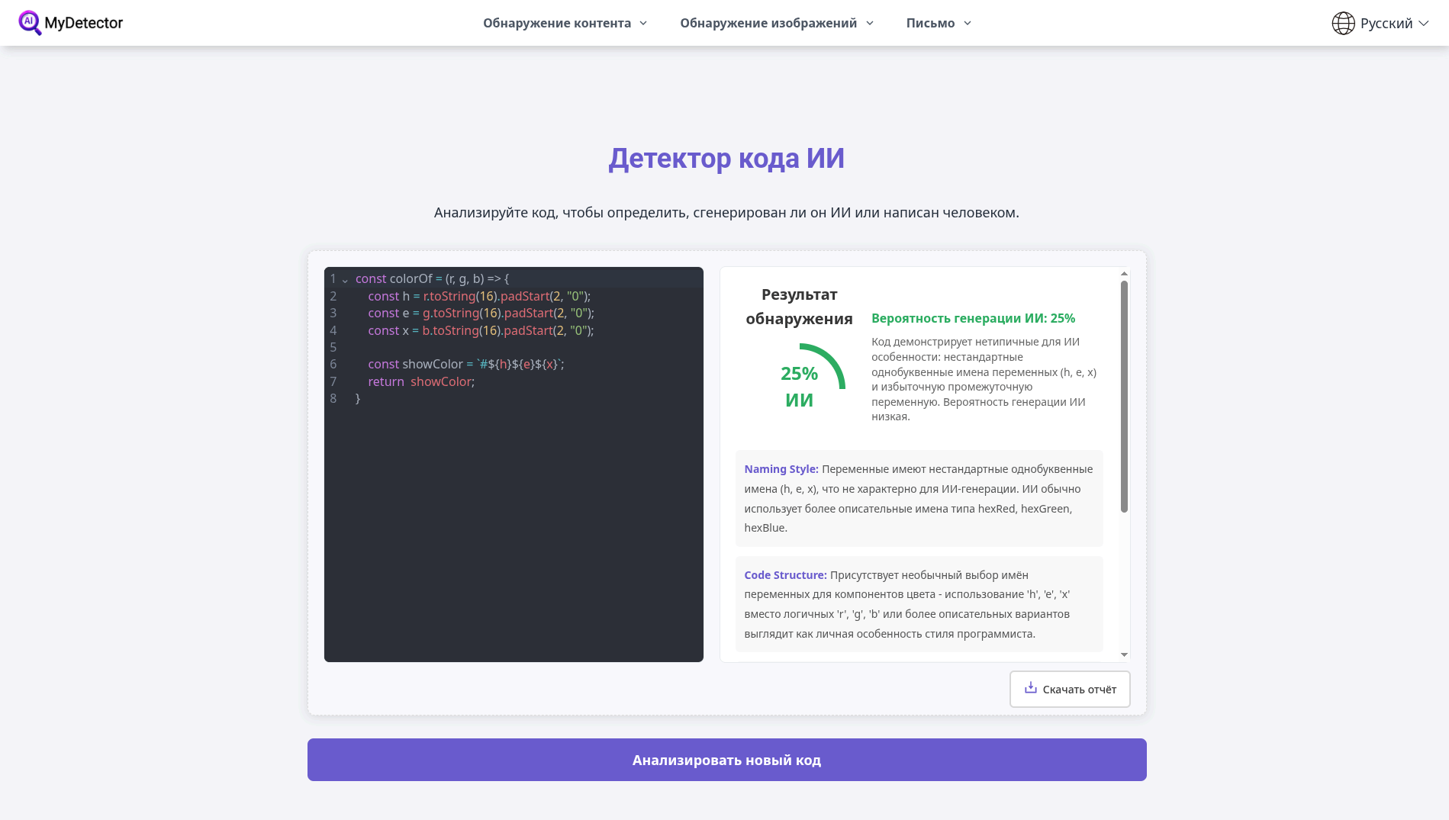Click the MyDetector logo icon
The height and width of the screenshot is (820, 1449).
[x=30, y=22]
